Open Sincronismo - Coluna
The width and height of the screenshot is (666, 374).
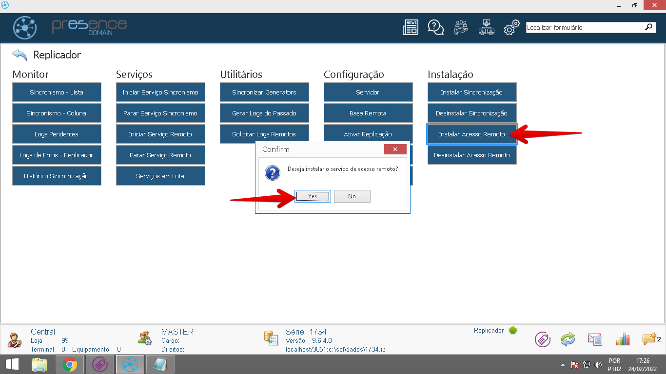[57, 113]
